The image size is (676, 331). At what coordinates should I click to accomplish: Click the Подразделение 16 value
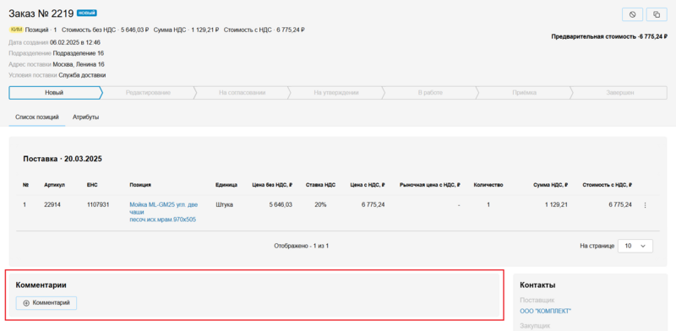tap(79, 53)
